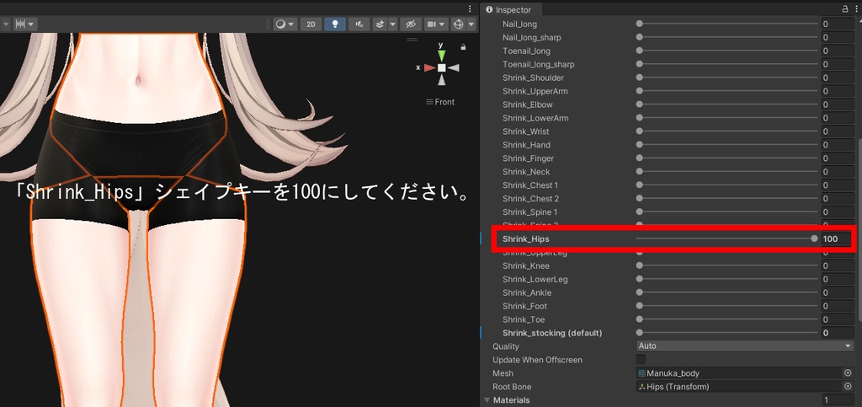The image size is (862, 407).
Task: Select the Toenail_long_sharp label
Action: (538, 64)
